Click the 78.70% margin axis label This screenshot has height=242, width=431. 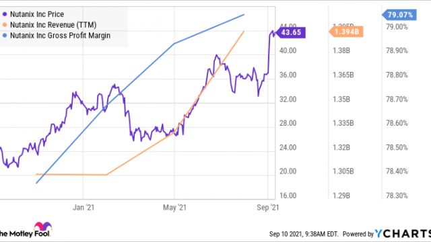click(x=397, y=99)
